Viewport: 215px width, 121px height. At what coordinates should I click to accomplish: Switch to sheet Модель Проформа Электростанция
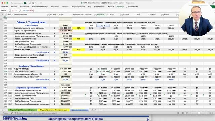pos(53,110)
